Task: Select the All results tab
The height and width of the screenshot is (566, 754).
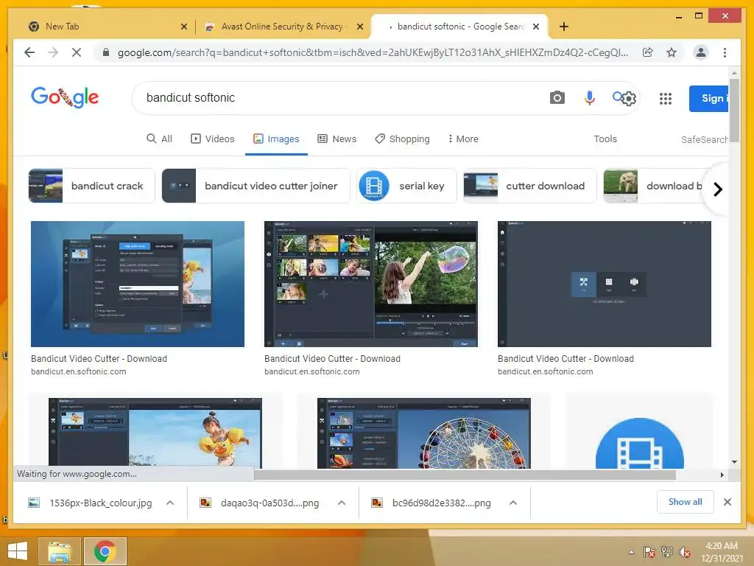Action: pyautogui.click(x=159, y=139)
